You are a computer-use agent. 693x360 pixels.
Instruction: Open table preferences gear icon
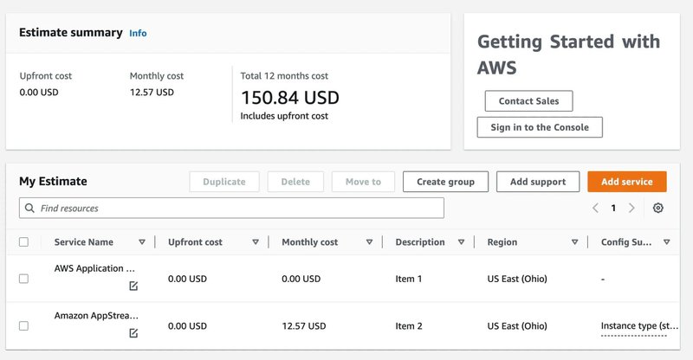pyautogui.click(x=658, y=208)
